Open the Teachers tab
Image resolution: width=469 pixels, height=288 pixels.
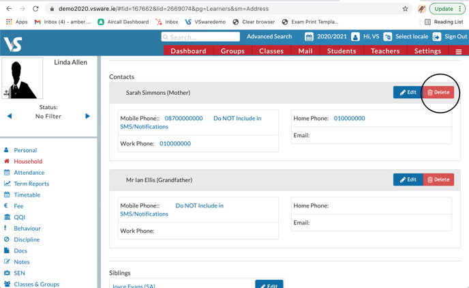point(385,51)
